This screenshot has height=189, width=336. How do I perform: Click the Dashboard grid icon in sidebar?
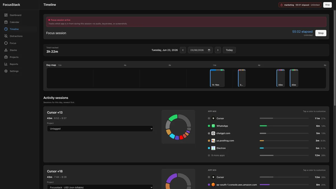6,15
